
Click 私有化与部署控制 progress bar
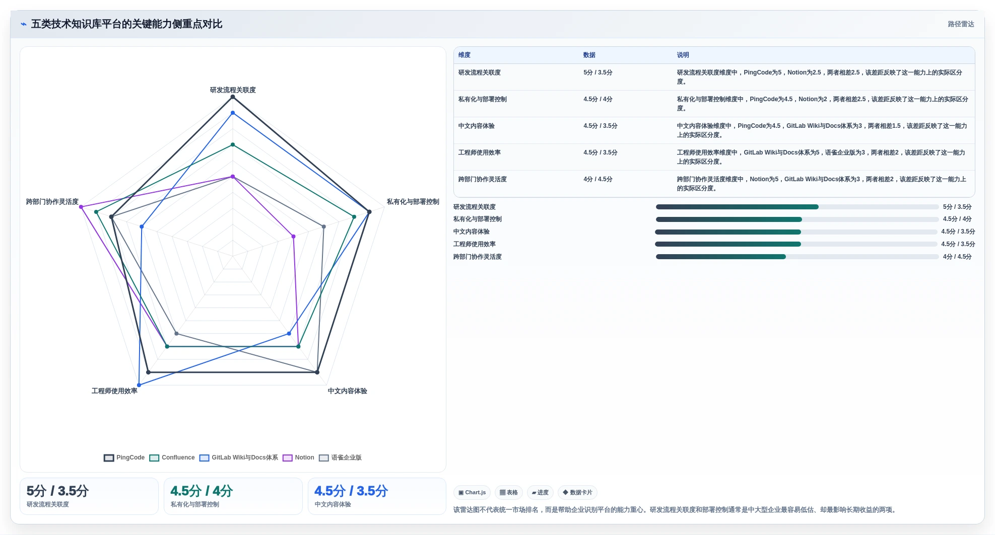click(x=797, y=219)
